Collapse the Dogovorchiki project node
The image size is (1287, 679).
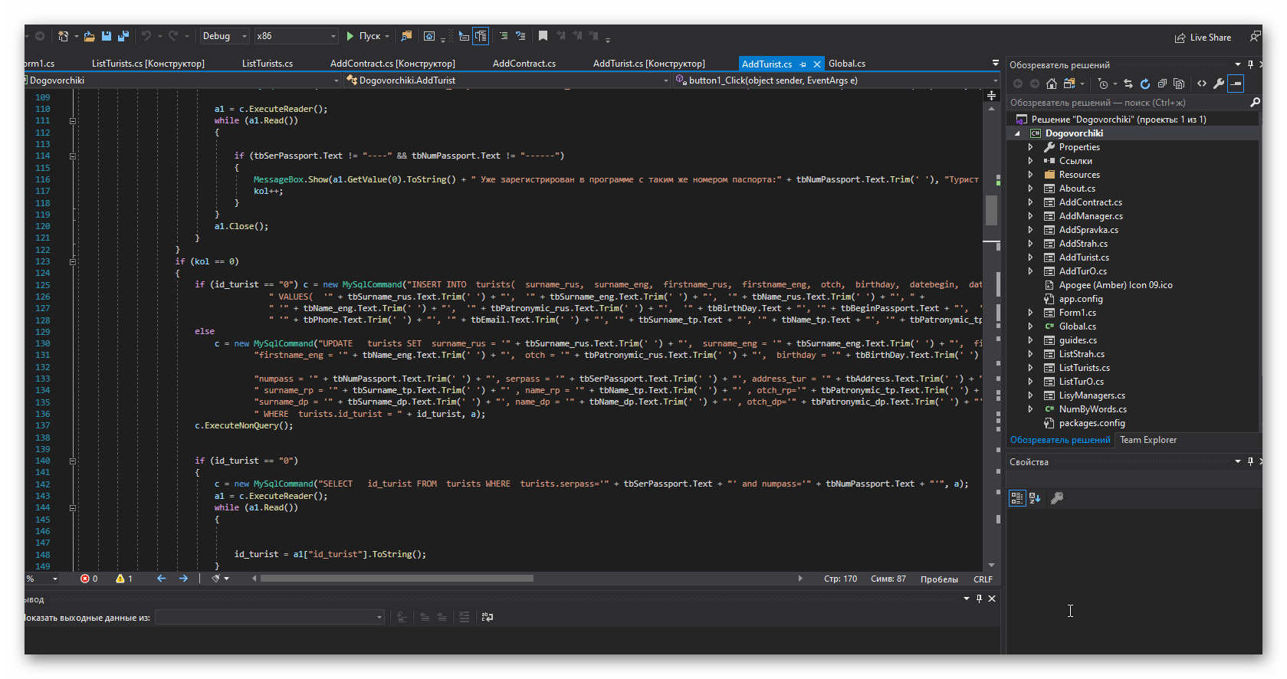click(1018, 133)
